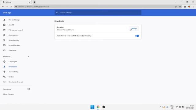This screenshot has height=110, width=196.
Task: Open the Windows Start menu
Action: pyautogui.click(x=92, y=107)
